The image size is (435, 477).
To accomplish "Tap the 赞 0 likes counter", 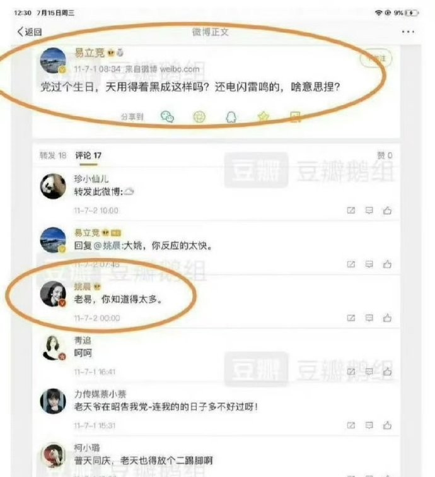I will (x=385, y=155).
